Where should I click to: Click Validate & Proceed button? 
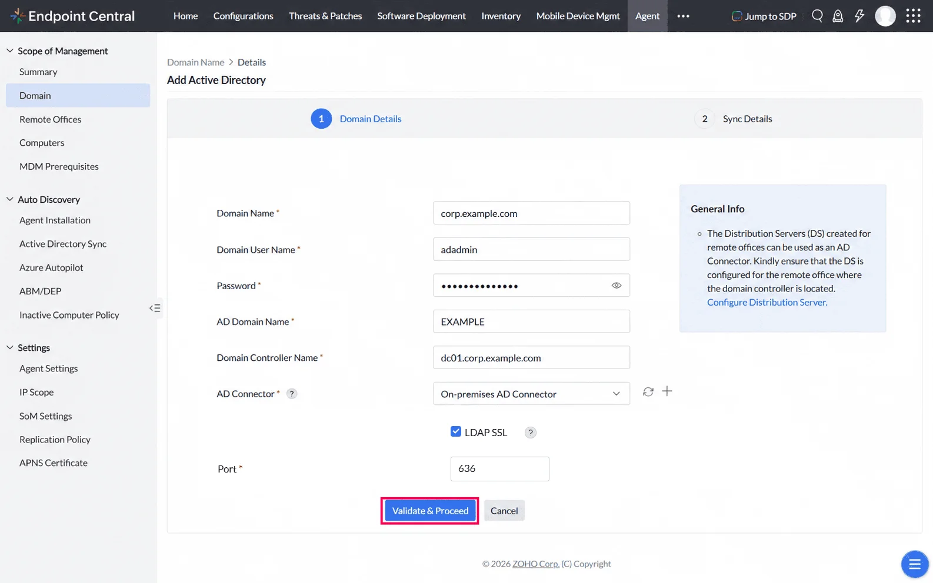pyautogui.click(x=430, y=511)
